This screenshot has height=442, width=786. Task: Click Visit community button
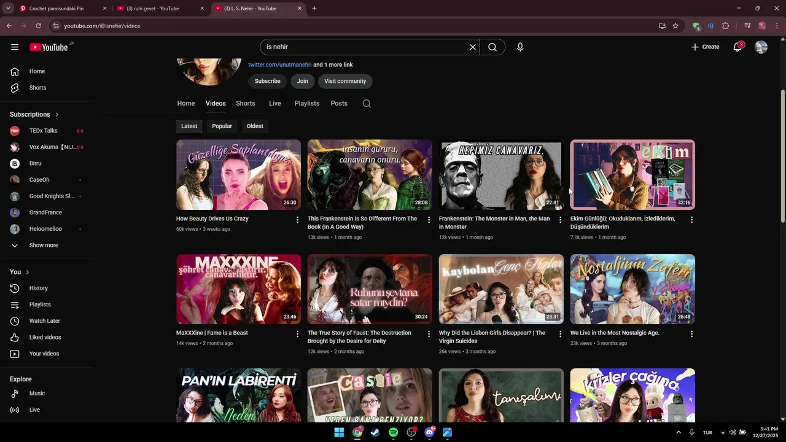[345, 81]
